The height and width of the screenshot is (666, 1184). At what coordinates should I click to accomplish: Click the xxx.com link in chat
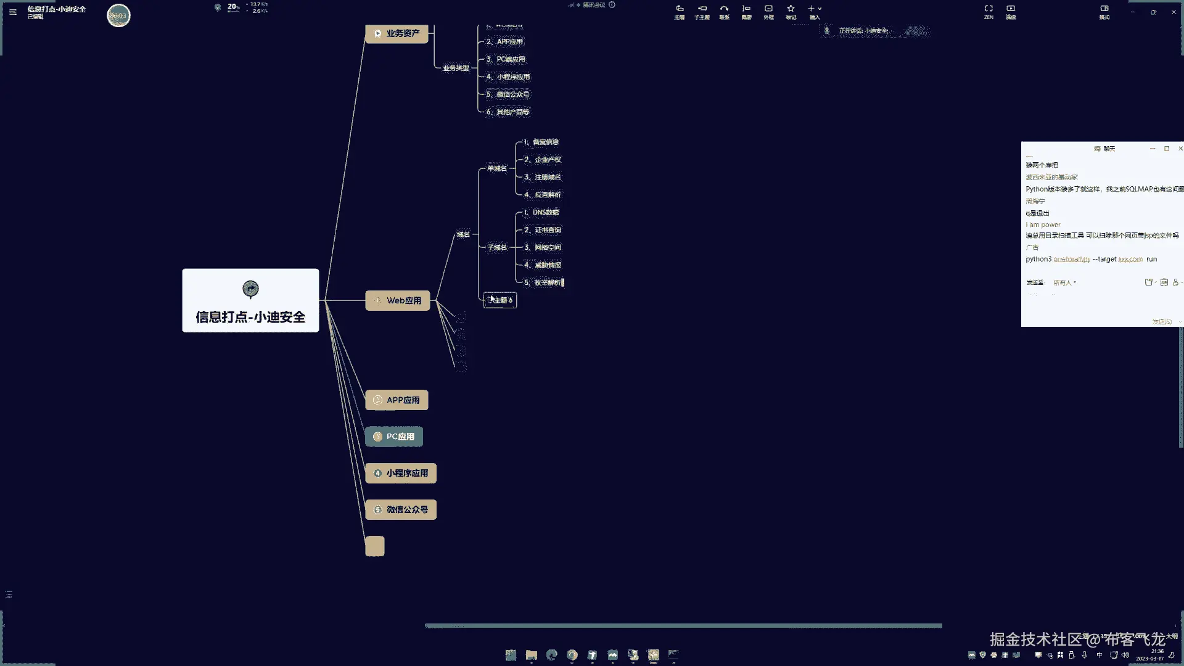(1130, 259)
